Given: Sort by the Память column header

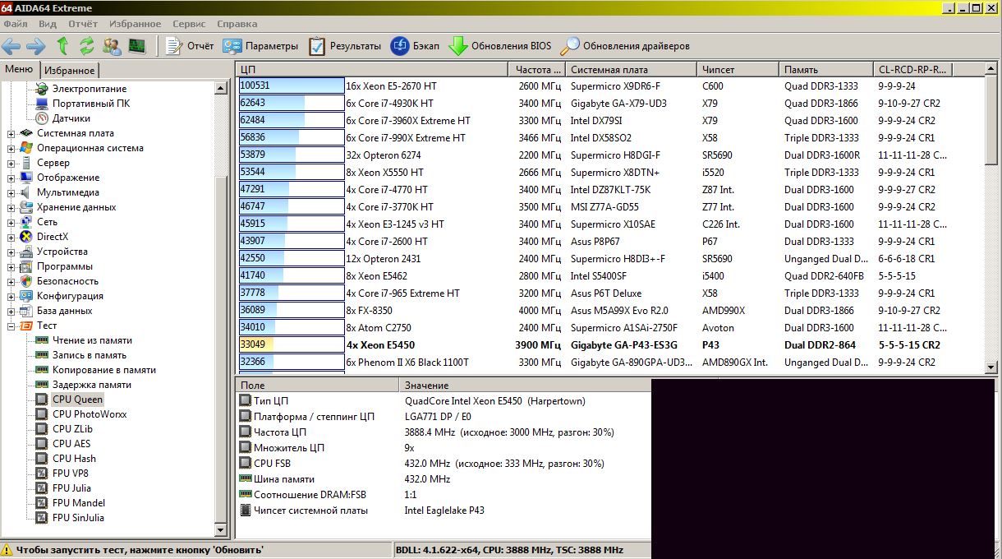Looking at the screenshot, I should 825,70.
